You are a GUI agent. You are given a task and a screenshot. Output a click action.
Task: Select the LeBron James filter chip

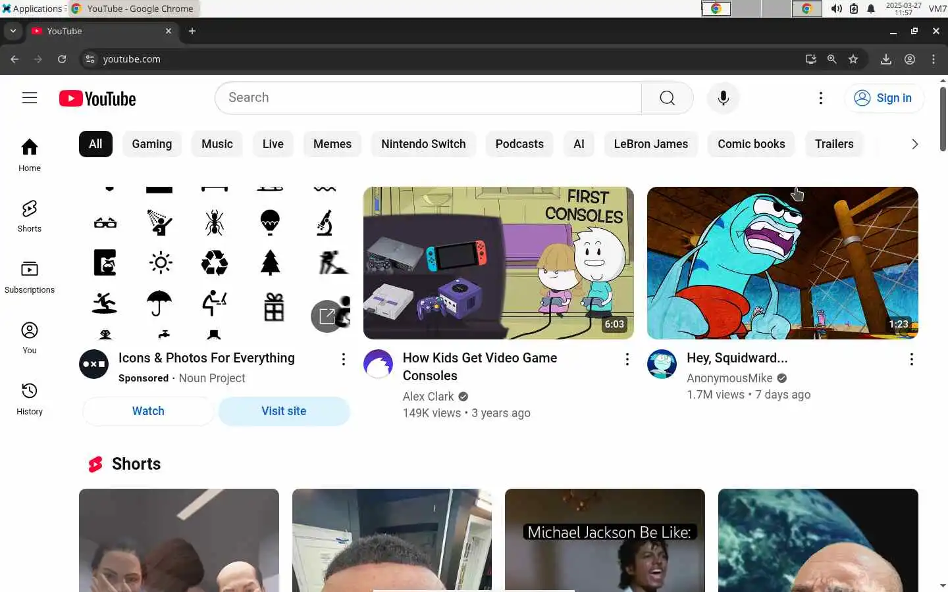click(650, 144)
